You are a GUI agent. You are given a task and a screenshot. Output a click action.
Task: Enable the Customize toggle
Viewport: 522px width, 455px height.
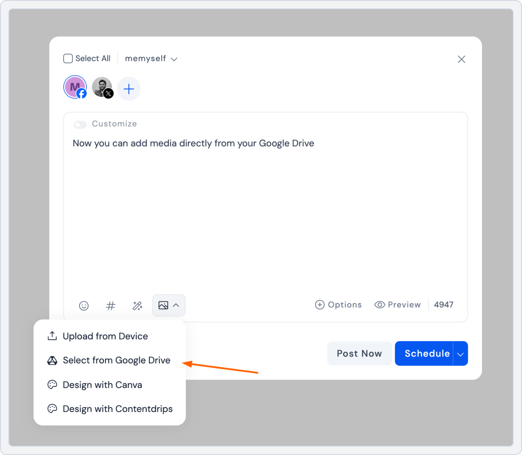click(x=80, y=124)
